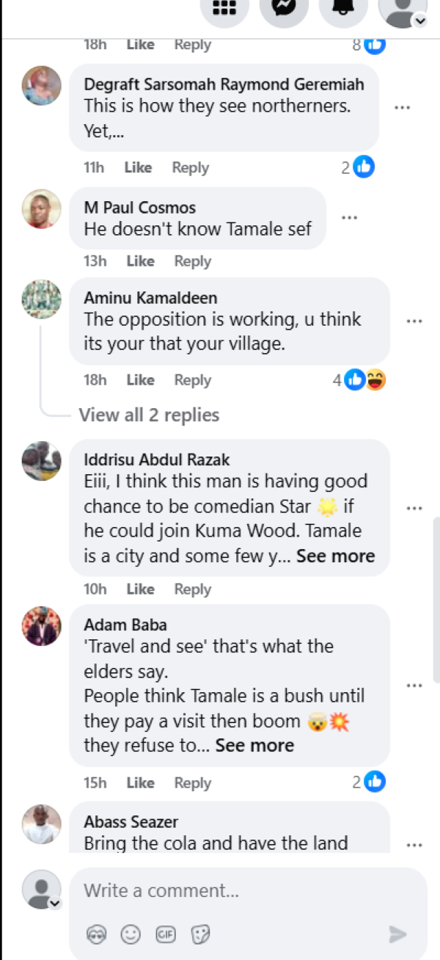Image resolution: width=440 pixels, height=960 pixels.
Task: Open options menu for M Paul Cosmos's comment
Action: (x=349, y=217)
